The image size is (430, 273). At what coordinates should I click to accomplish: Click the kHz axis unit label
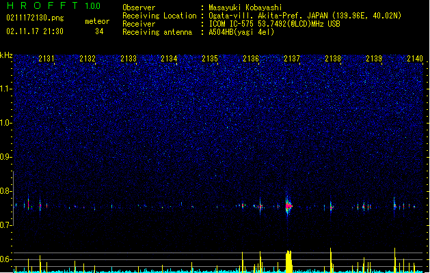pos(6,55)
